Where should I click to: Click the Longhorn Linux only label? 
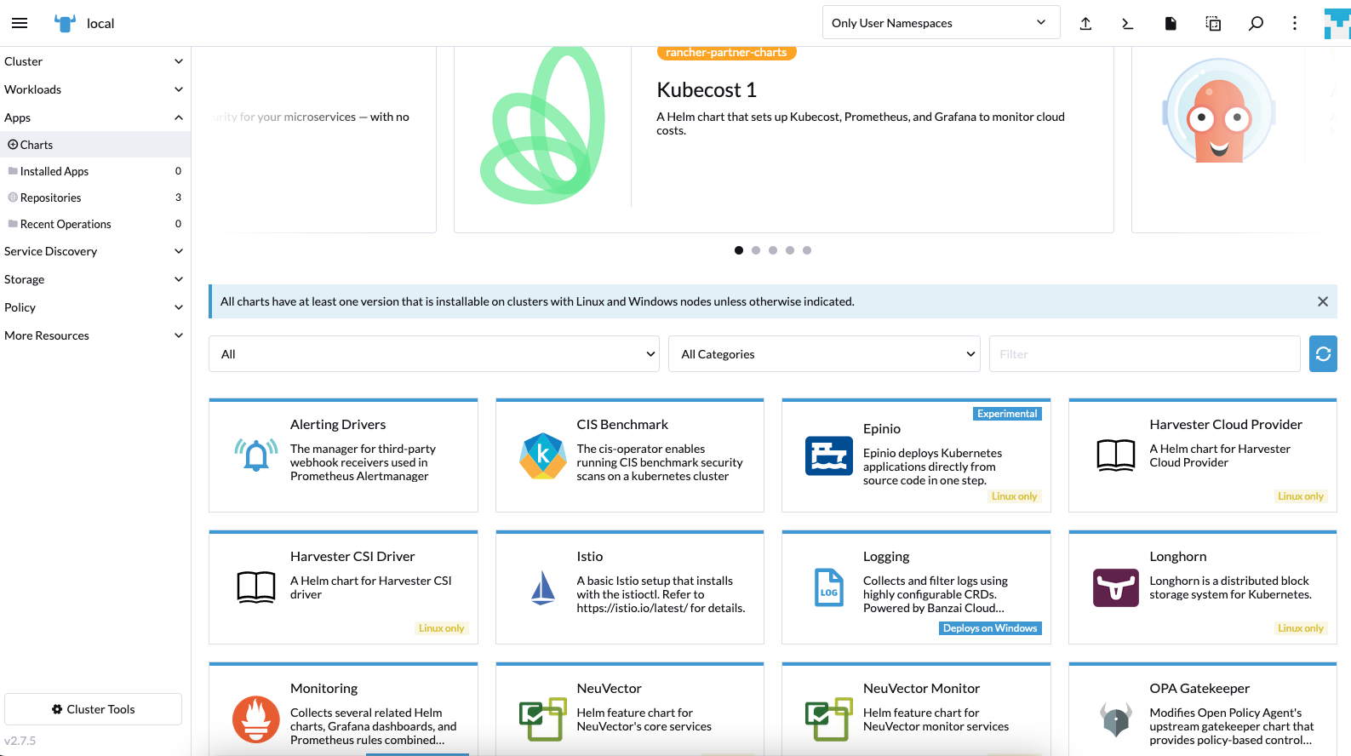tap(1301, 628)
